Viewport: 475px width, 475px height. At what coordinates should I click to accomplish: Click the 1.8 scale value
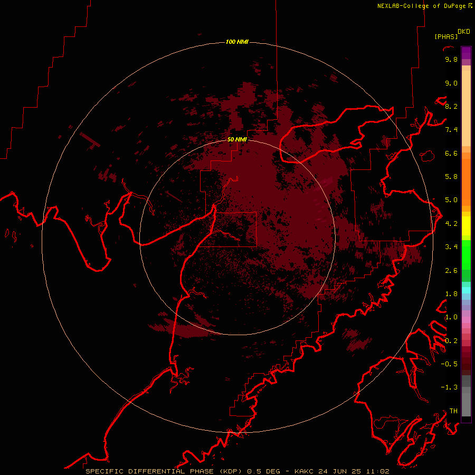pyautogui.click(x=451, y=294)
